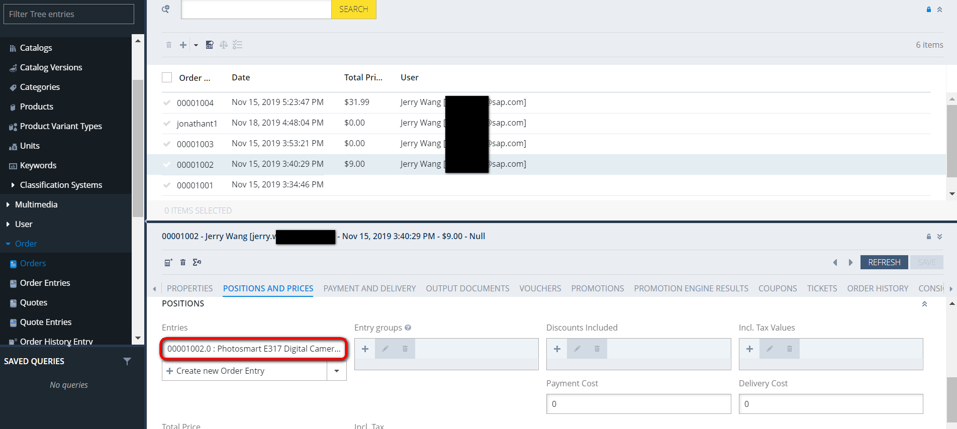Tick the checkmark for order jonathant1

pyautogui.click(x=167, y=123)
